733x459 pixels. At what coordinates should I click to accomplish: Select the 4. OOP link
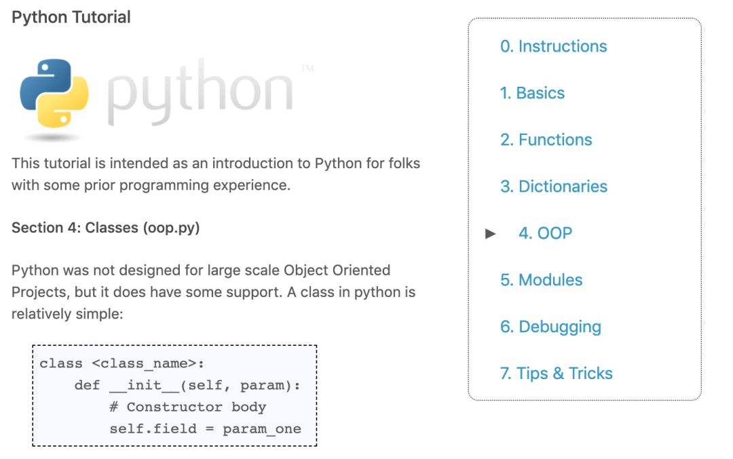pyautogui.click(x=545, y=233)
